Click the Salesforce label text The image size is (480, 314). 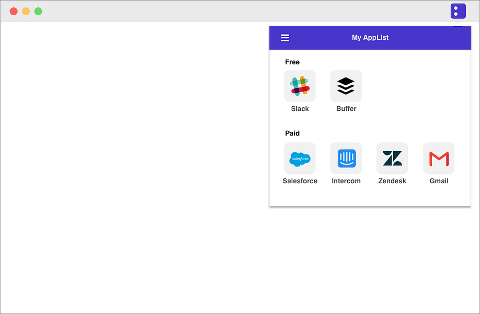click(300, 181)
